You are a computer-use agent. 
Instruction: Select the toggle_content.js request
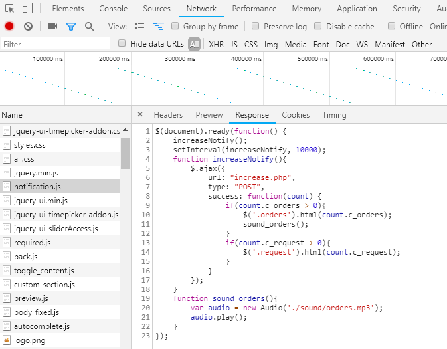coord(60,271)
